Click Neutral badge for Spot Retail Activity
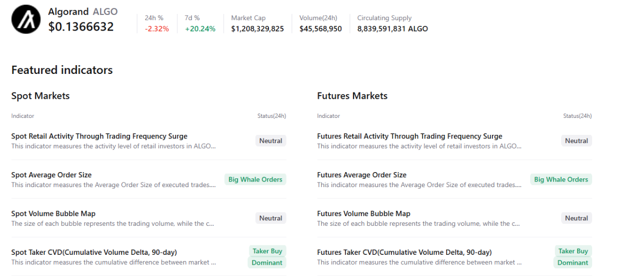This screenshot has height=276, width=620. 271,141
